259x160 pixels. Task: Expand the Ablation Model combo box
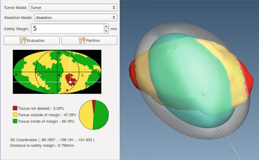75,17
